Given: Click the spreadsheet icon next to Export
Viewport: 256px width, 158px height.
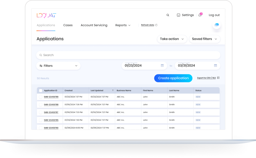Looking at the screenshot, I should tap(218, 78).
